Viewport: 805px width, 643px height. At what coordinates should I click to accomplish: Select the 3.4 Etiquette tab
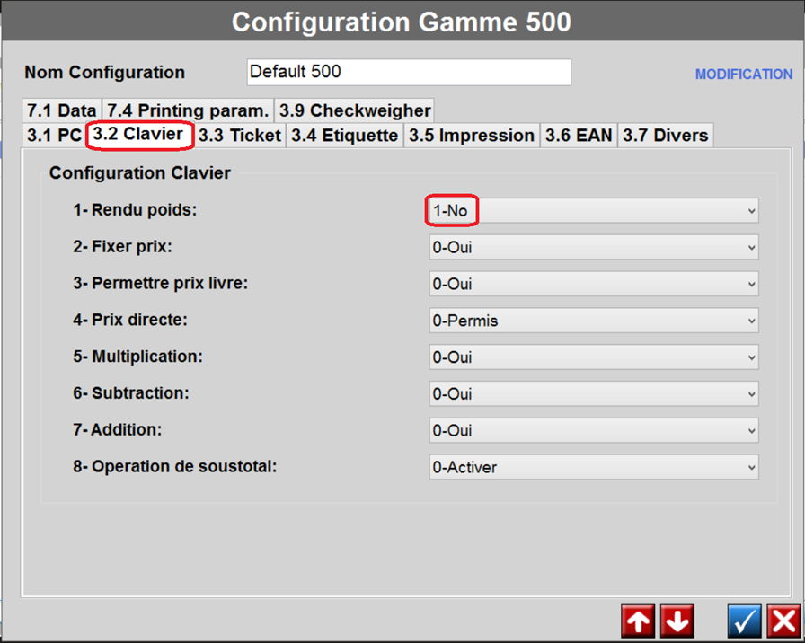click(x=344, y=136)
